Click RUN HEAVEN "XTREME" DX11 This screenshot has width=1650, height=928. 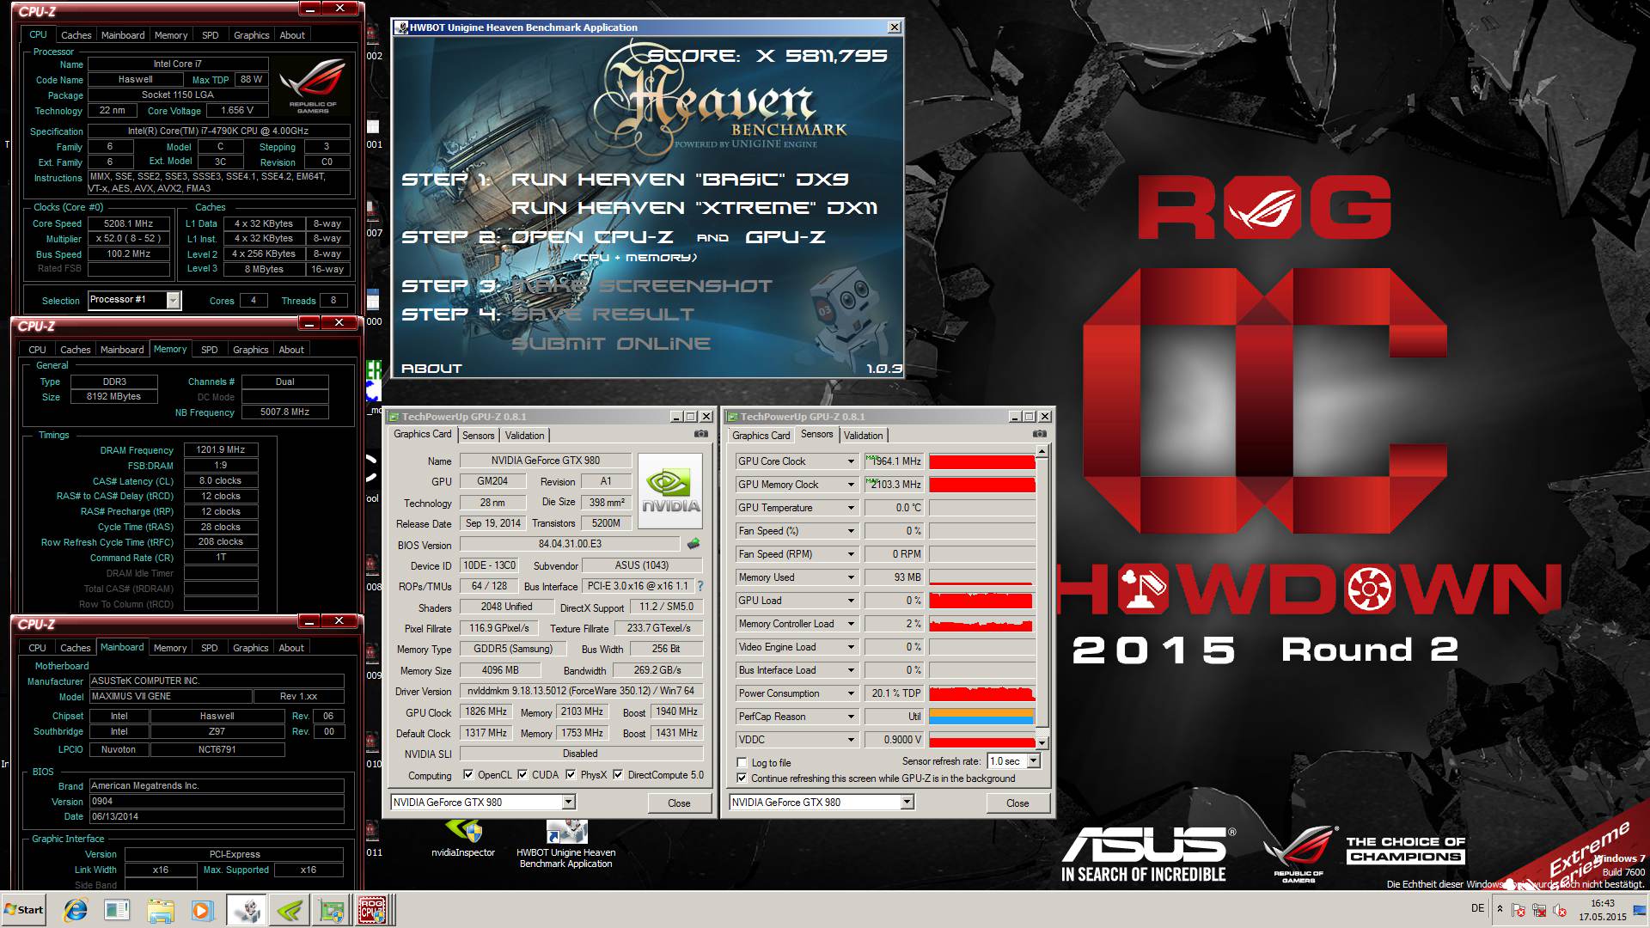(x=694, y=208)
